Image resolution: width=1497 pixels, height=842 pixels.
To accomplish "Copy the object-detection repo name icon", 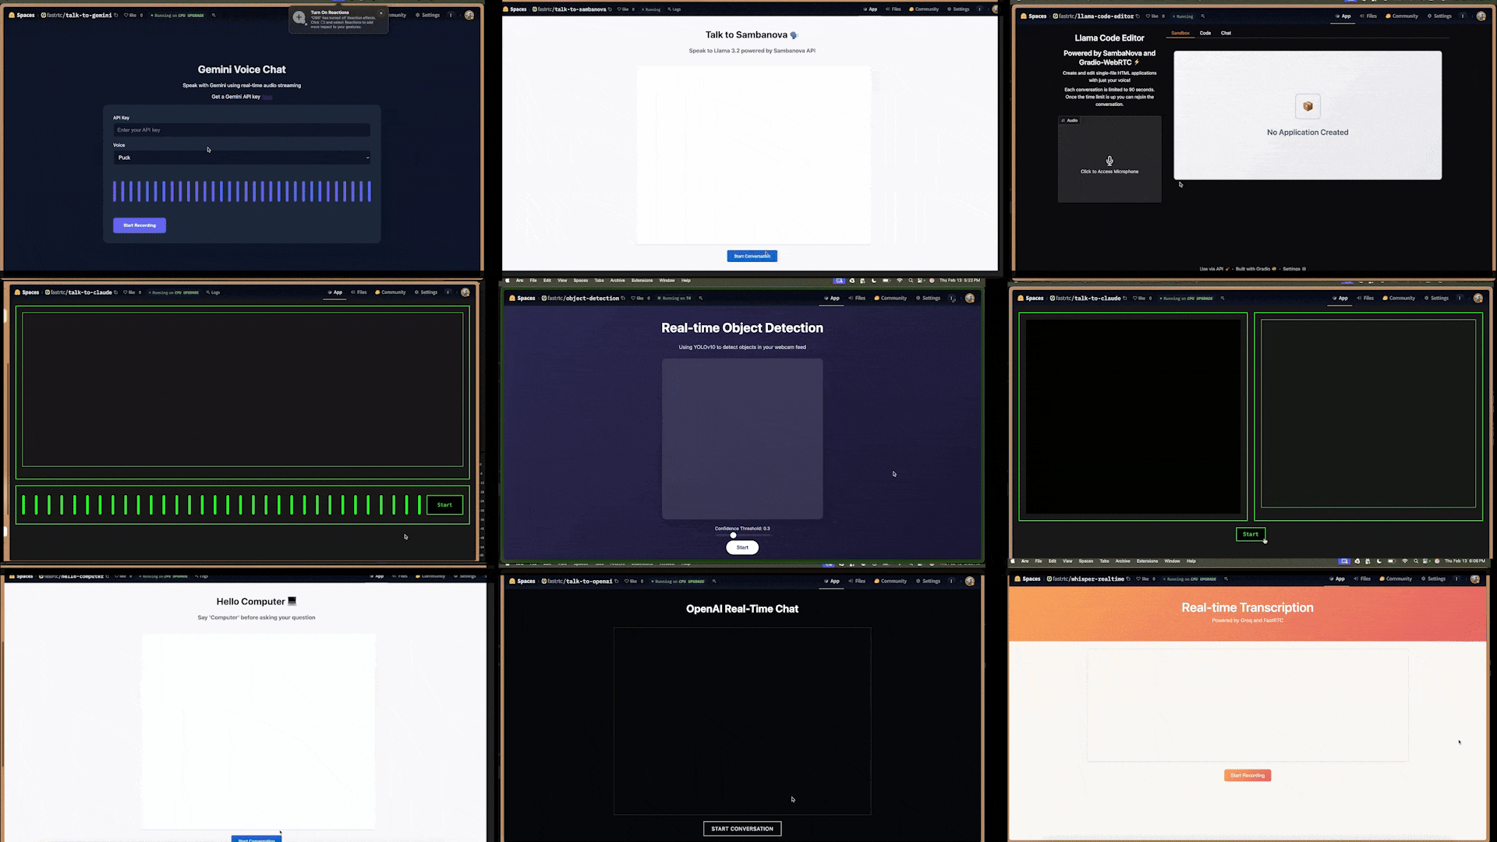I will tap(623, 298).
